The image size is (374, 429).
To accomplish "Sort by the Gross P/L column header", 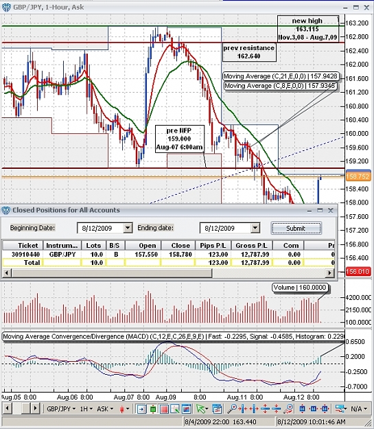I will 252,245.
